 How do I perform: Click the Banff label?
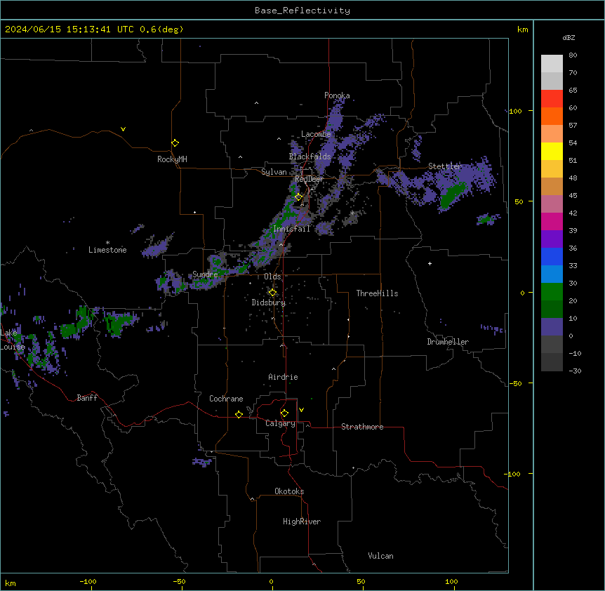[87, 398]
